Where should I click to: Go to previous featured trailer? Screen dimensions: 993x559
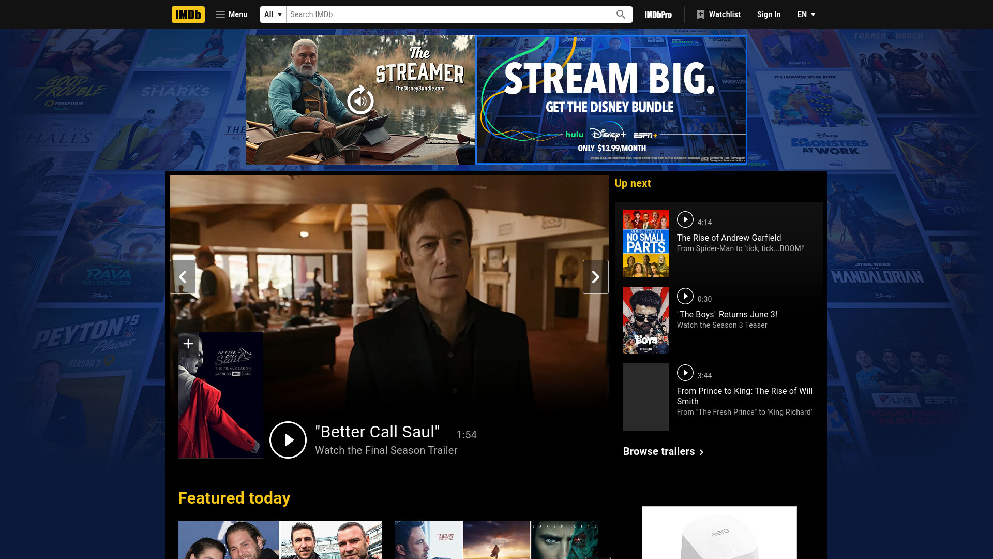pyautogui.click(x=183, y=277)
